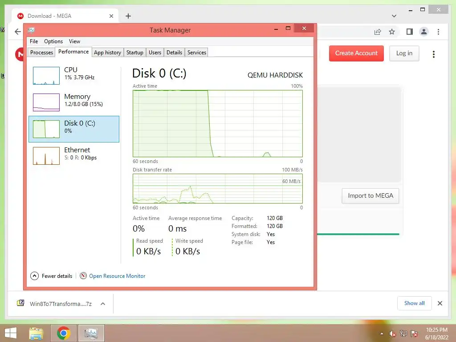
Task: Open the Options menu in Task Manager
Action: pyautogui.click(x=53, y=41)
